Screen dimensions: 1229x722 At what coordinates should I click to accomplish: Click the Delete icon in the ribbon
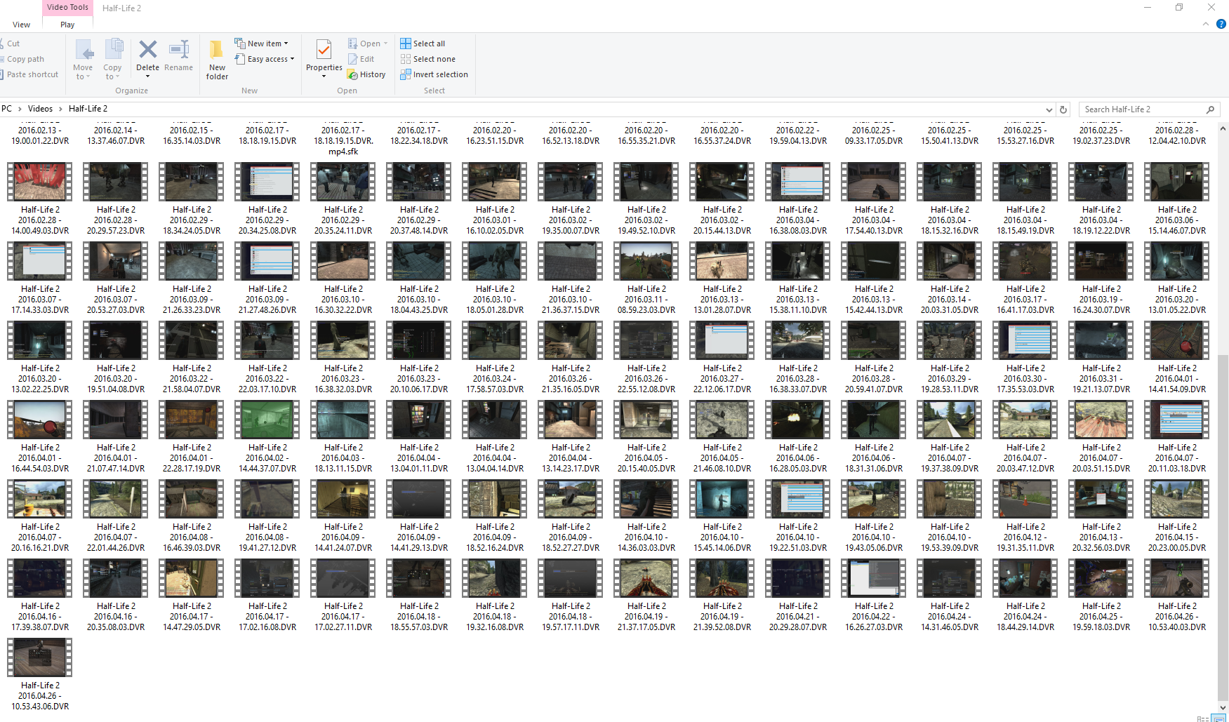tap(147, 50)
